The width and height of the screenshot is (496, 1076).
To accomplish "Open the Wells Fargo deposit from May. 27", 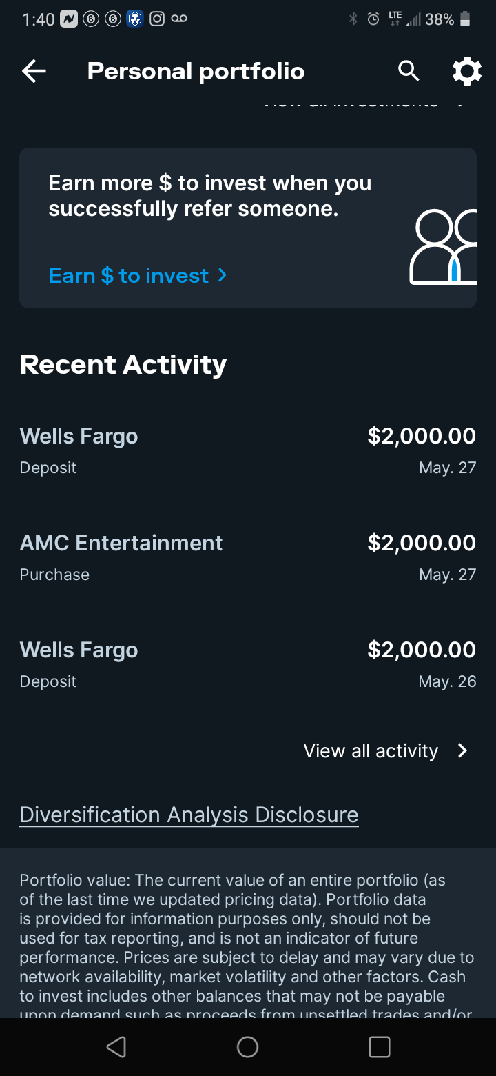I will point(247,450).
